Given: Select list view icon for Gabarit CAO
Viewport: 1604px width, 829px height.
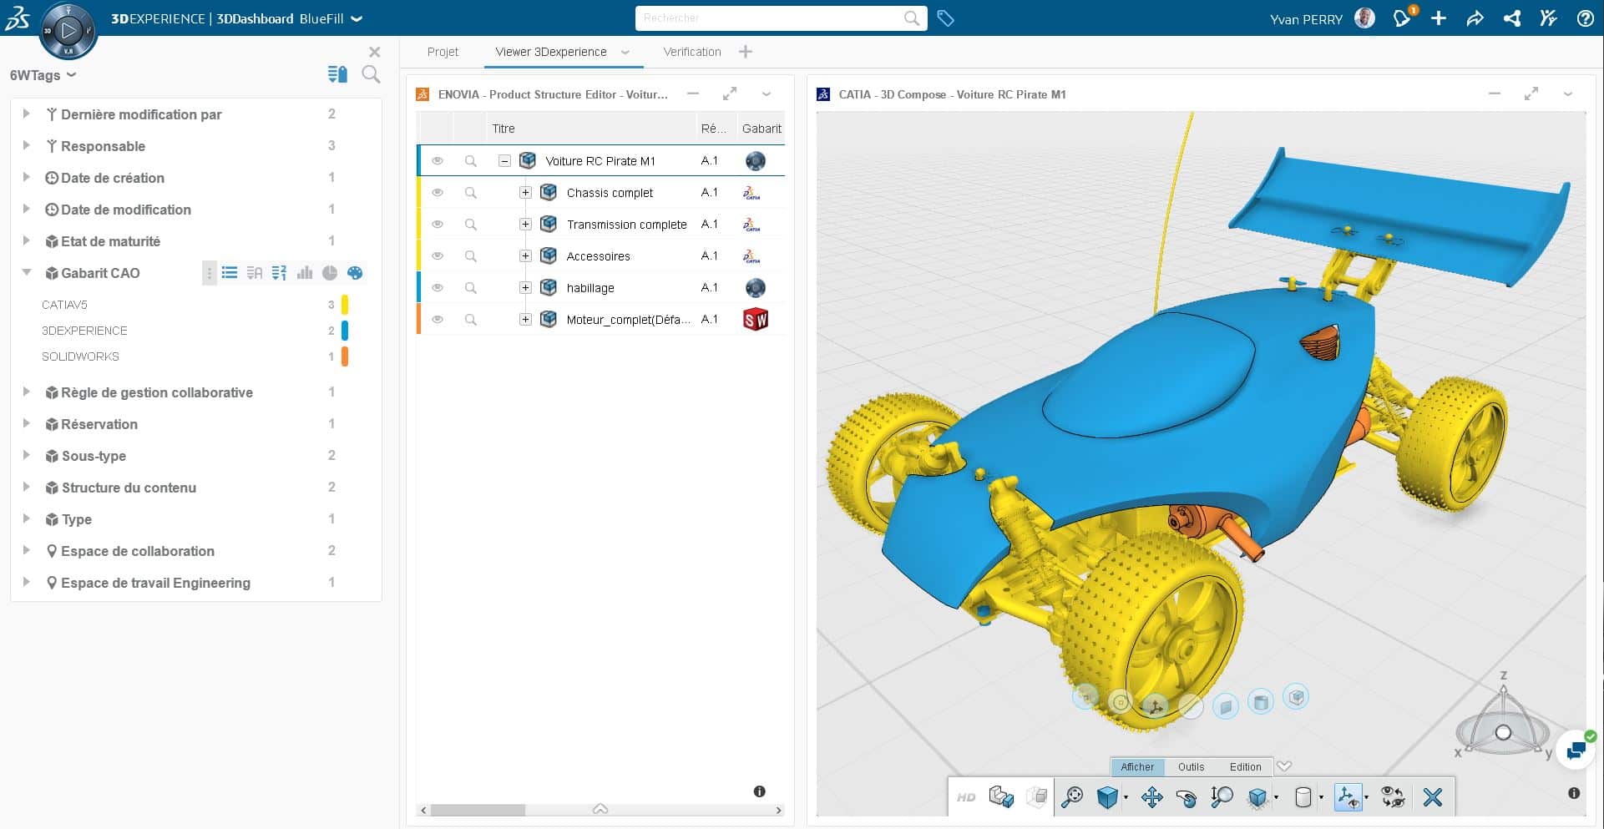Looking at the screenshot, I should coord(230,273).
